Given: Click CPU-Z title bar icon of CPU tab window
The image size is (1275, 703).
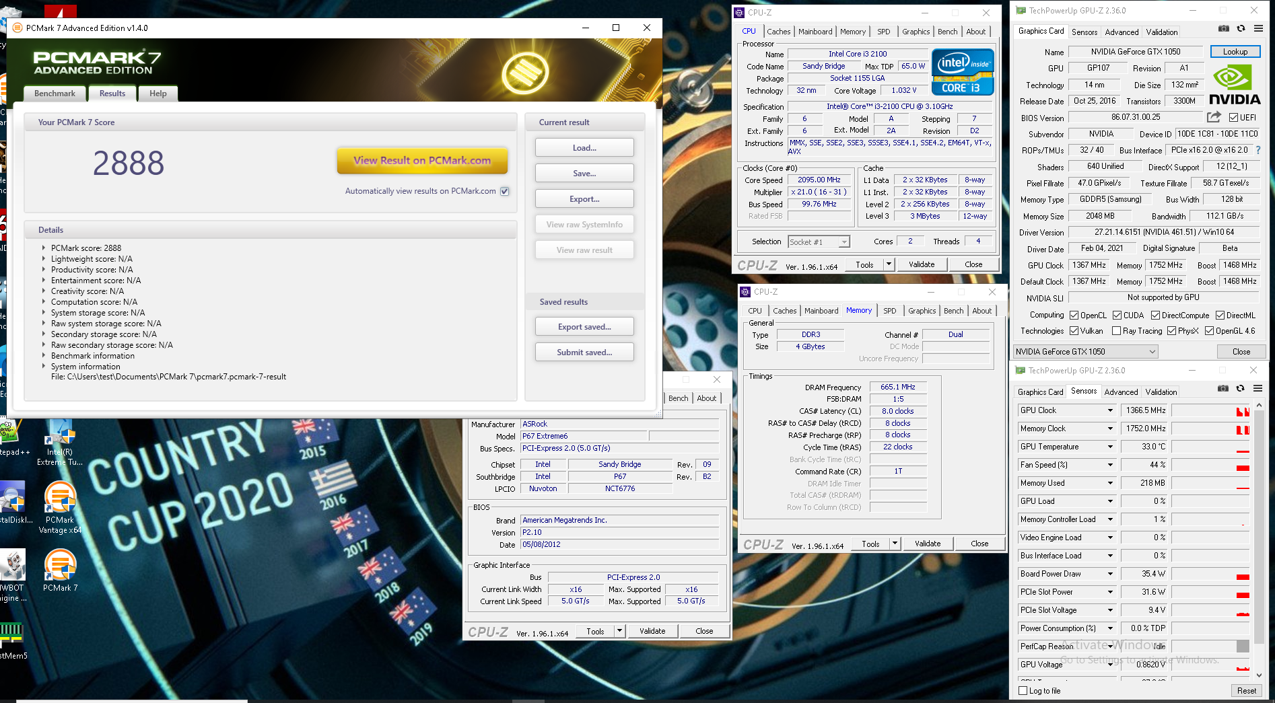Looking at the screenshot, I should point(739,12).
